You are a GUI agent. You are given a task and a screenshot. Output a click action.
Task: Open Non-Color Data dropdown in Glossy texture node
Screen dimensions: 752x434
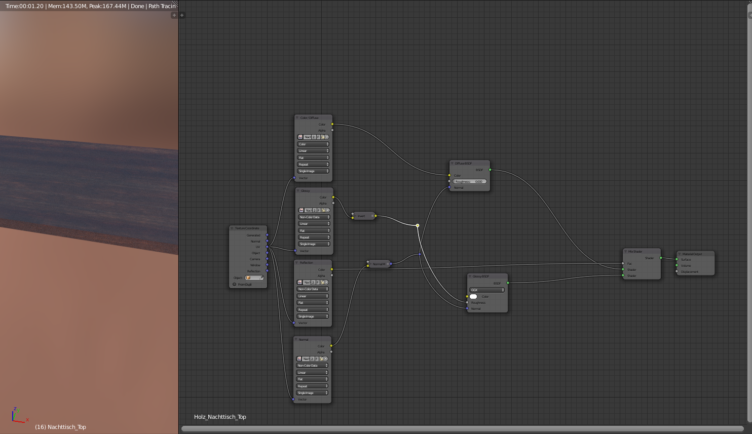click(314, 217)
